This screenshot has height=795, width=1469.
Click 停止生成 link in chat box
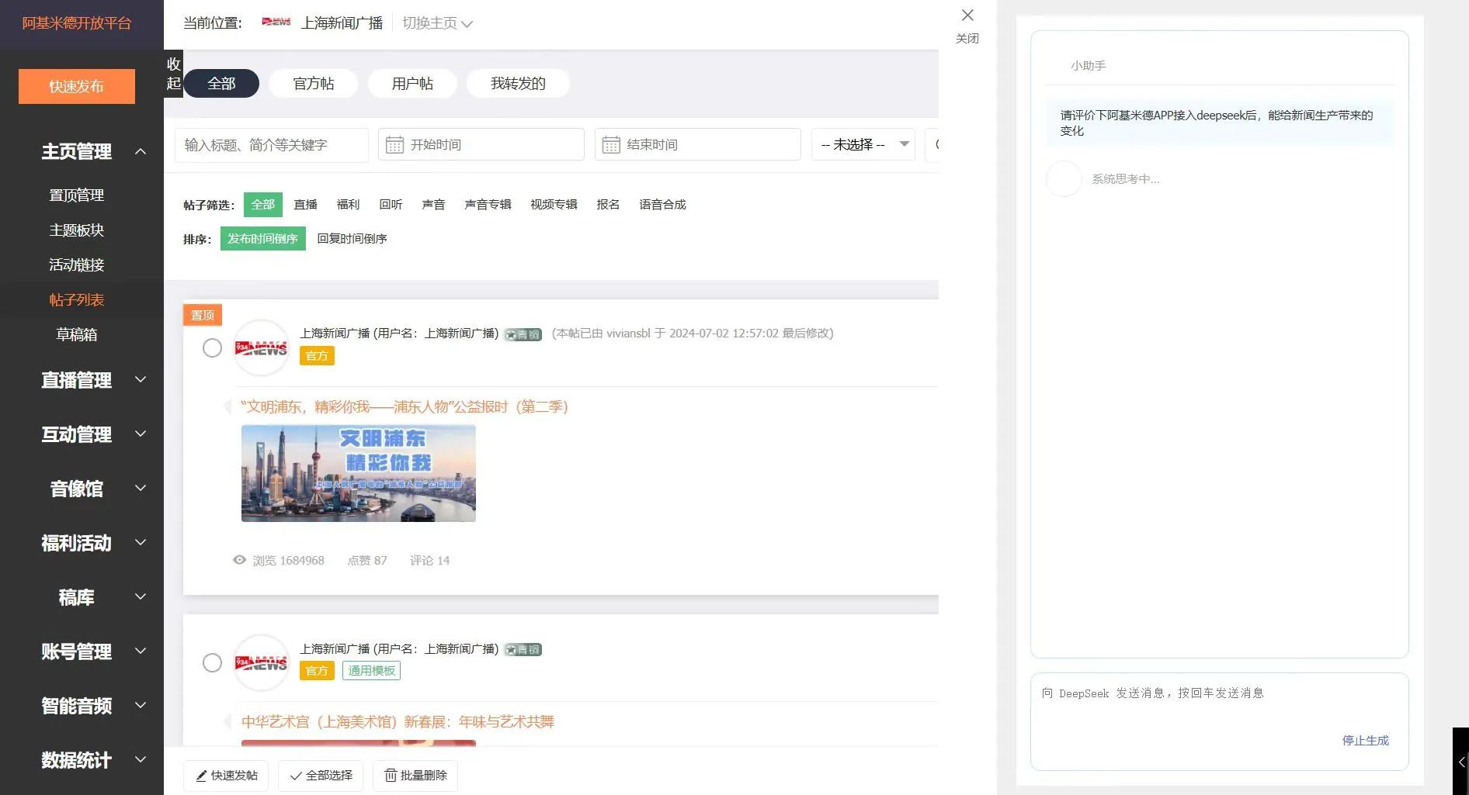point(1365,741)
